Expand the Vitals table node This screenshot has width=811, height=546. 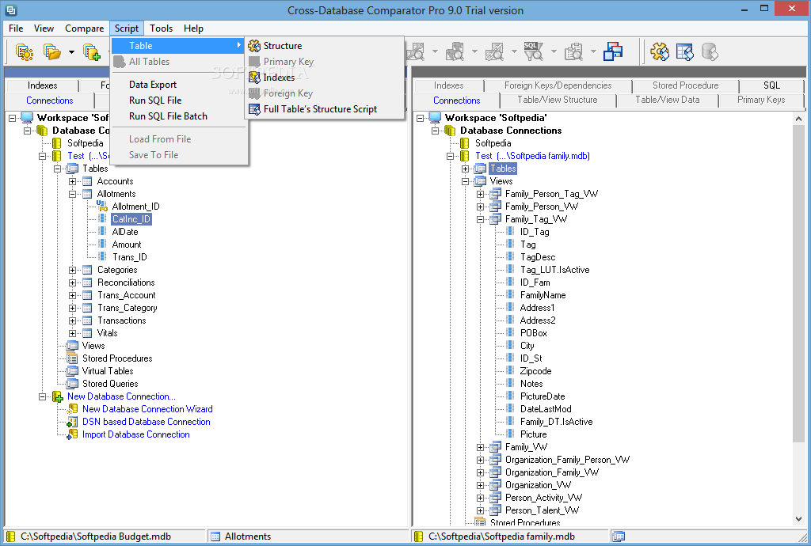[72, 333]
